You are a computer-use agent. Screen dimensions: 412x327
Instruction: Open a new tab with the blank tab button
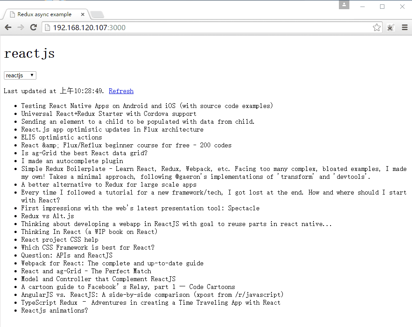pyautogui.click(x=97, y=14)
